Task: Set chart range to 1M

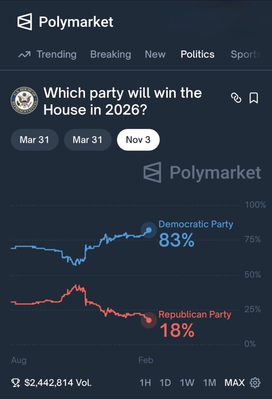Action: [x=209, y=383]
